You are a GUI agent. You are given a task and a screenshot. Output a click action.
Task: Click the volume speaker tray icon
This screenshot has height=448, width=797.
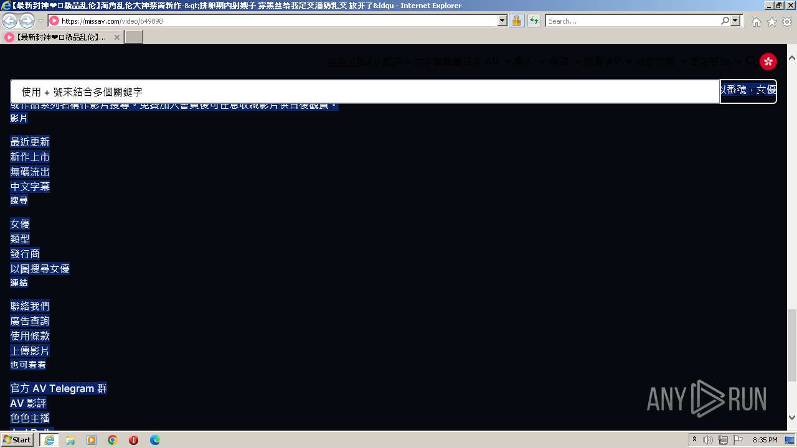pos(708,440)
